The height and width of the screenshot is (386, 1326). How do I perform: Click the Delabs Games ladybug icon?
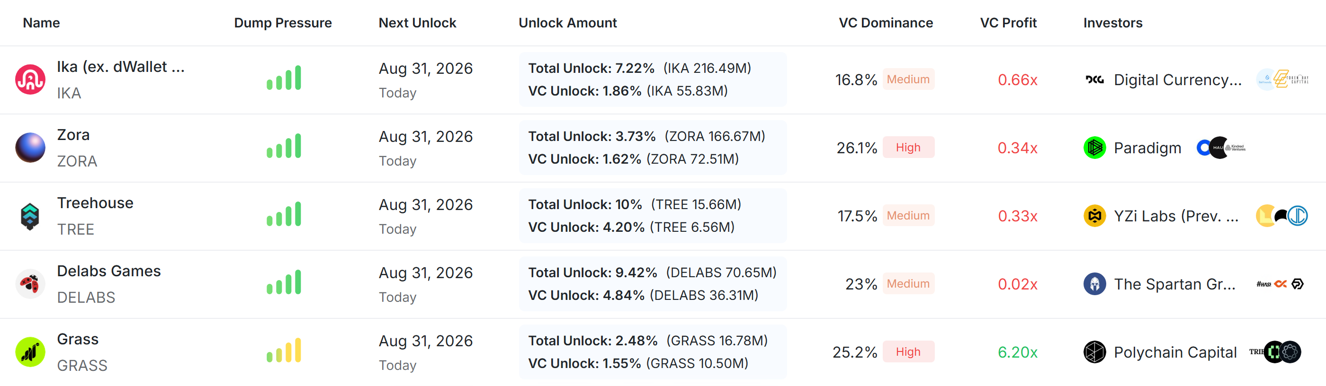coord(30,284)
